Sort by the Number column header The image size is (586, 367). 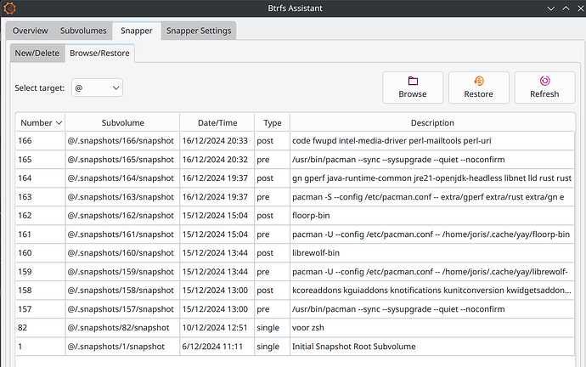41,122
